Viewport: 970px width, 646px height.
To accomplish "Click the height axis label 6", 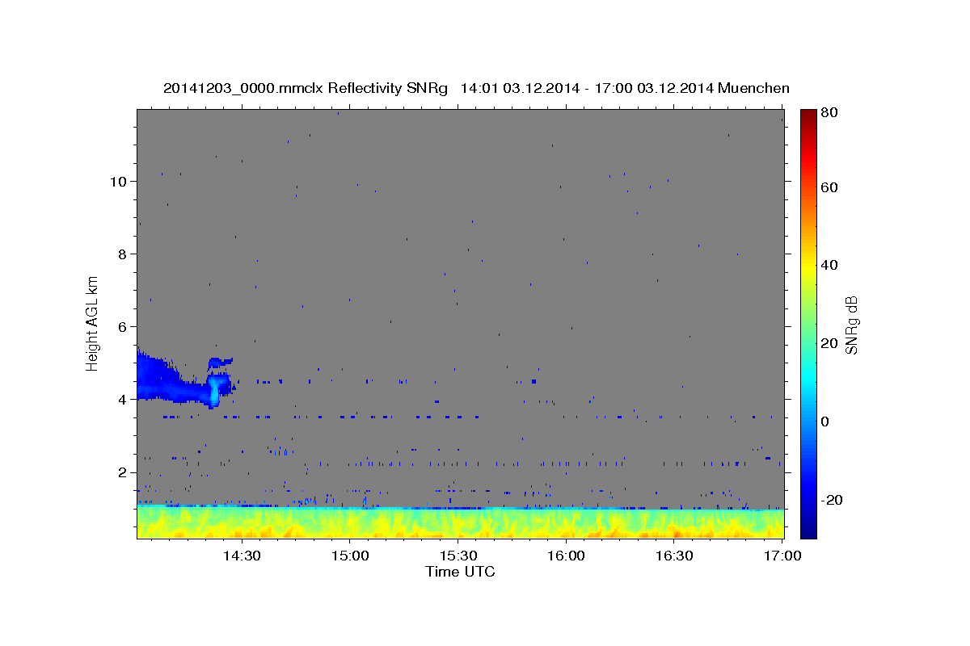I will (x=121, y=326).
